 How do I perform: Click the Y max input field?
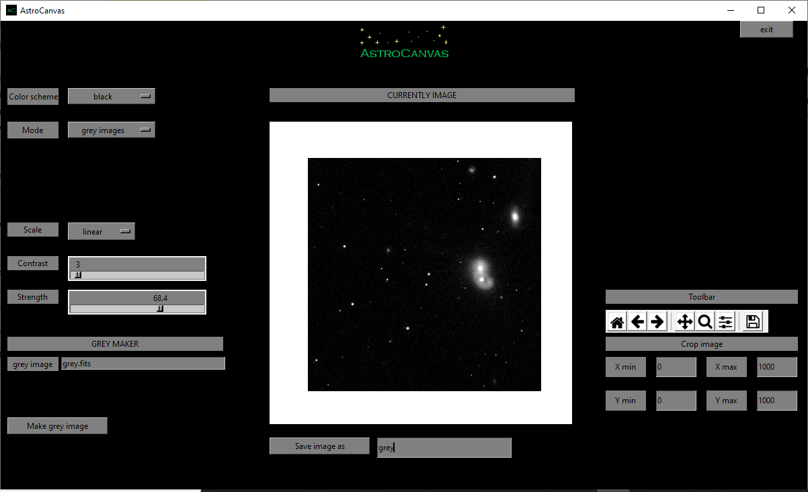[777, 401]
